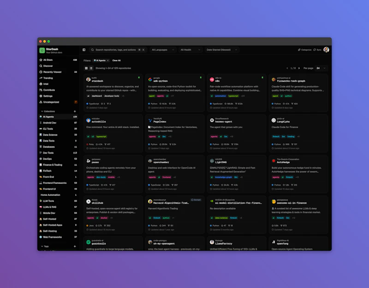Viewport: 369px width, 288px height.
Task: Click the n8n avatar icon
Action: (212, 79)
